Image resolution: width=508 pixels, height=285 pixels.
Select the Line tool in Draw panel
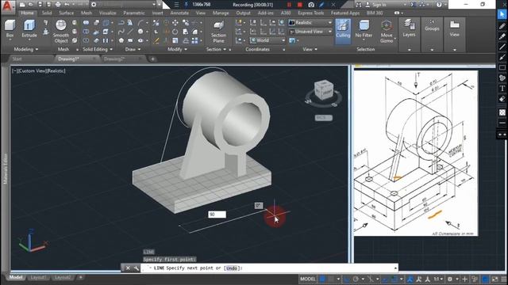pos(130,32)
